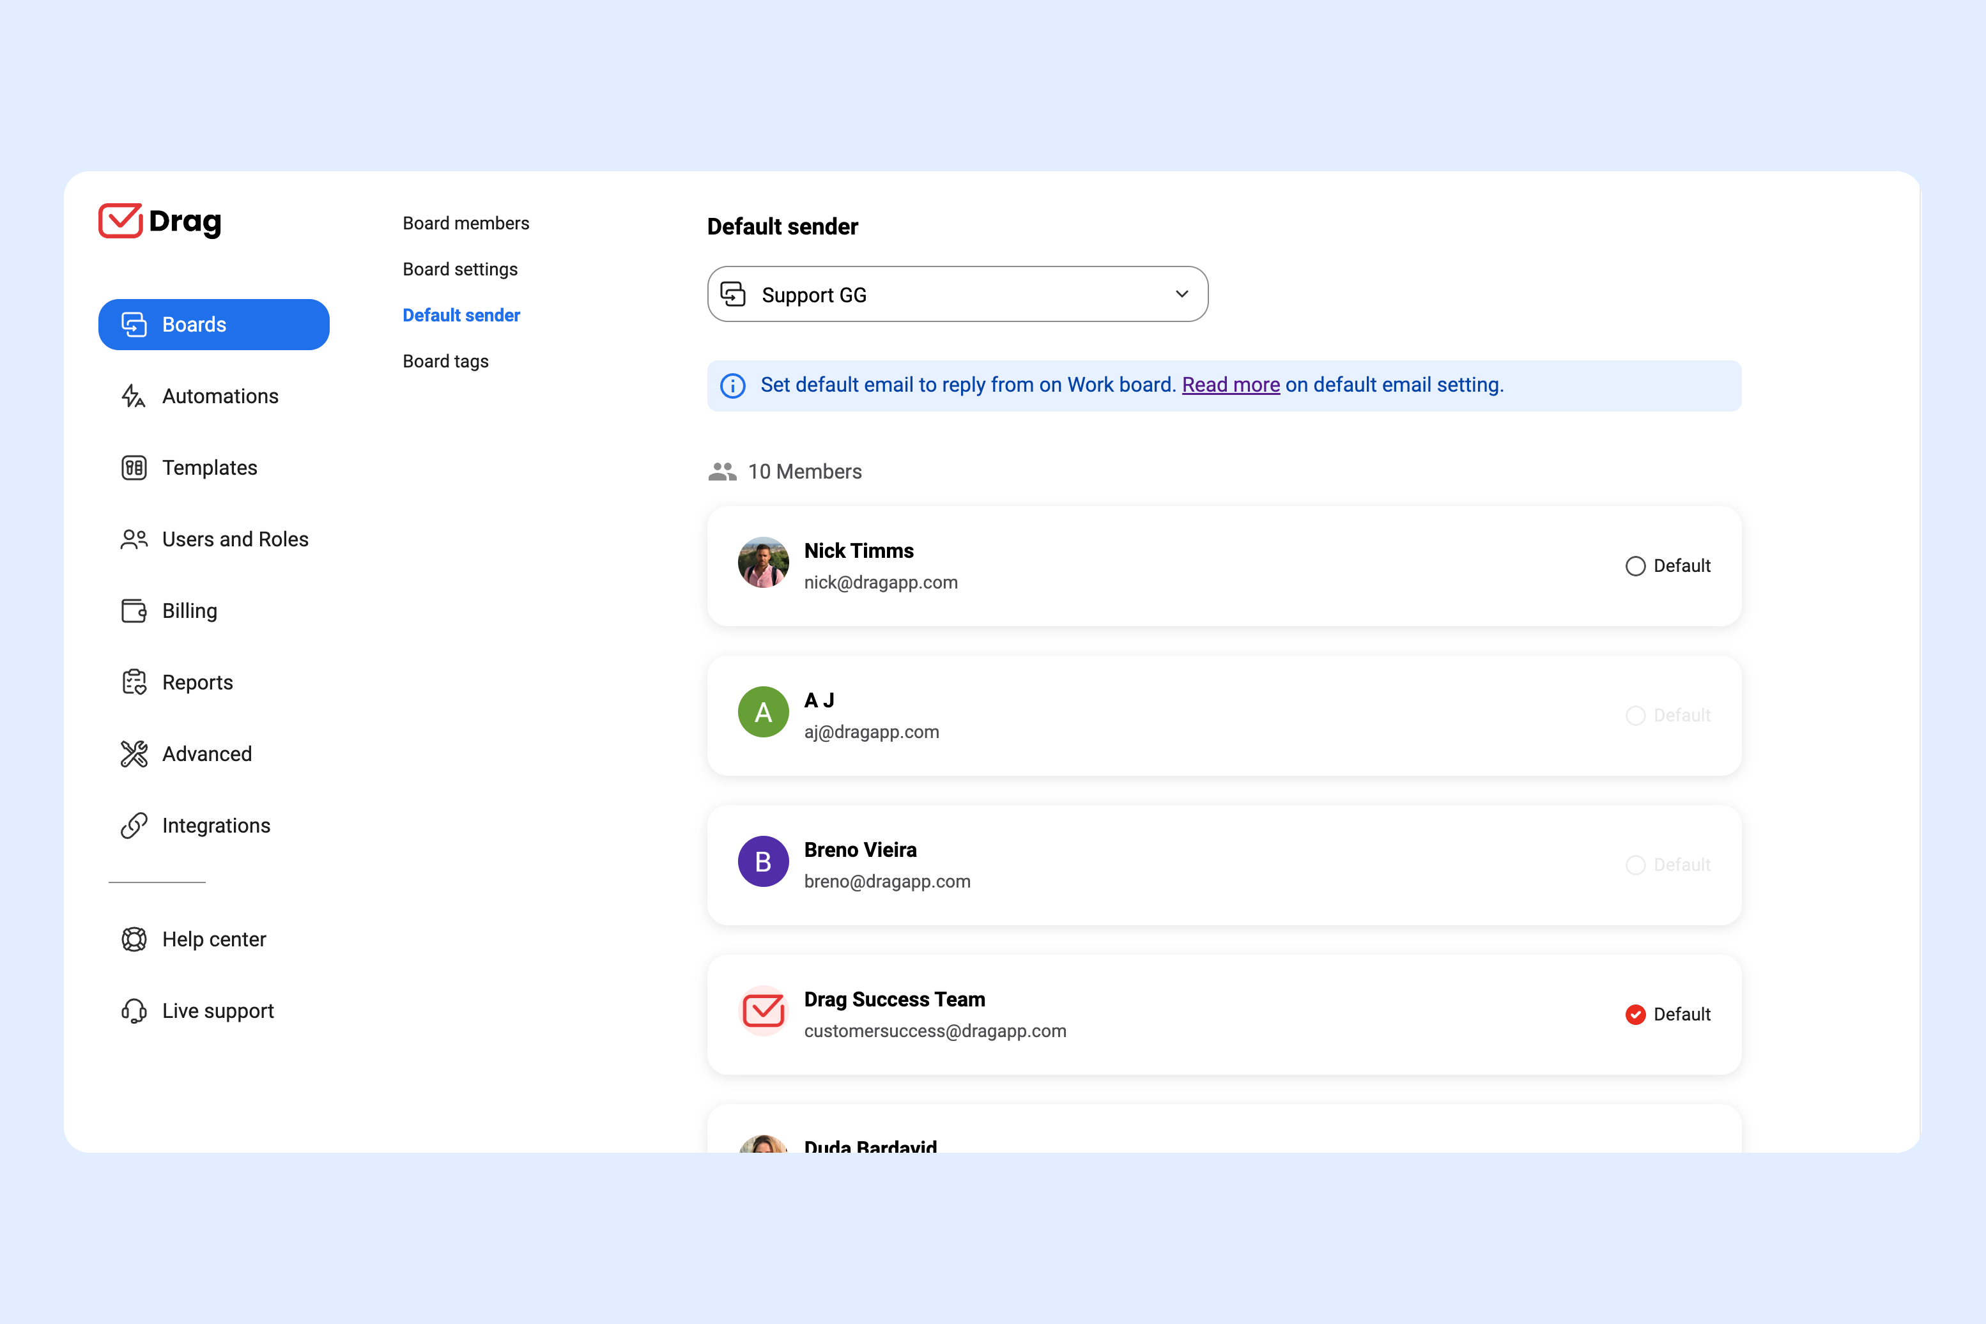Click the name Nick Timms
This screenshot has height=1324, width=1986.
coord(859,551)
